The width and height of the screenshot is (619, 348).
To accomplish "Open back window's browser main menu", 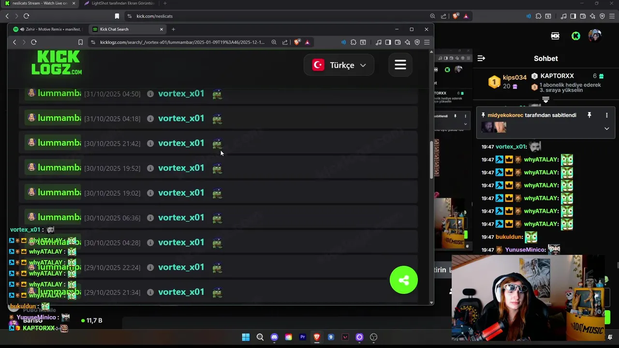I will click(612, 16).
